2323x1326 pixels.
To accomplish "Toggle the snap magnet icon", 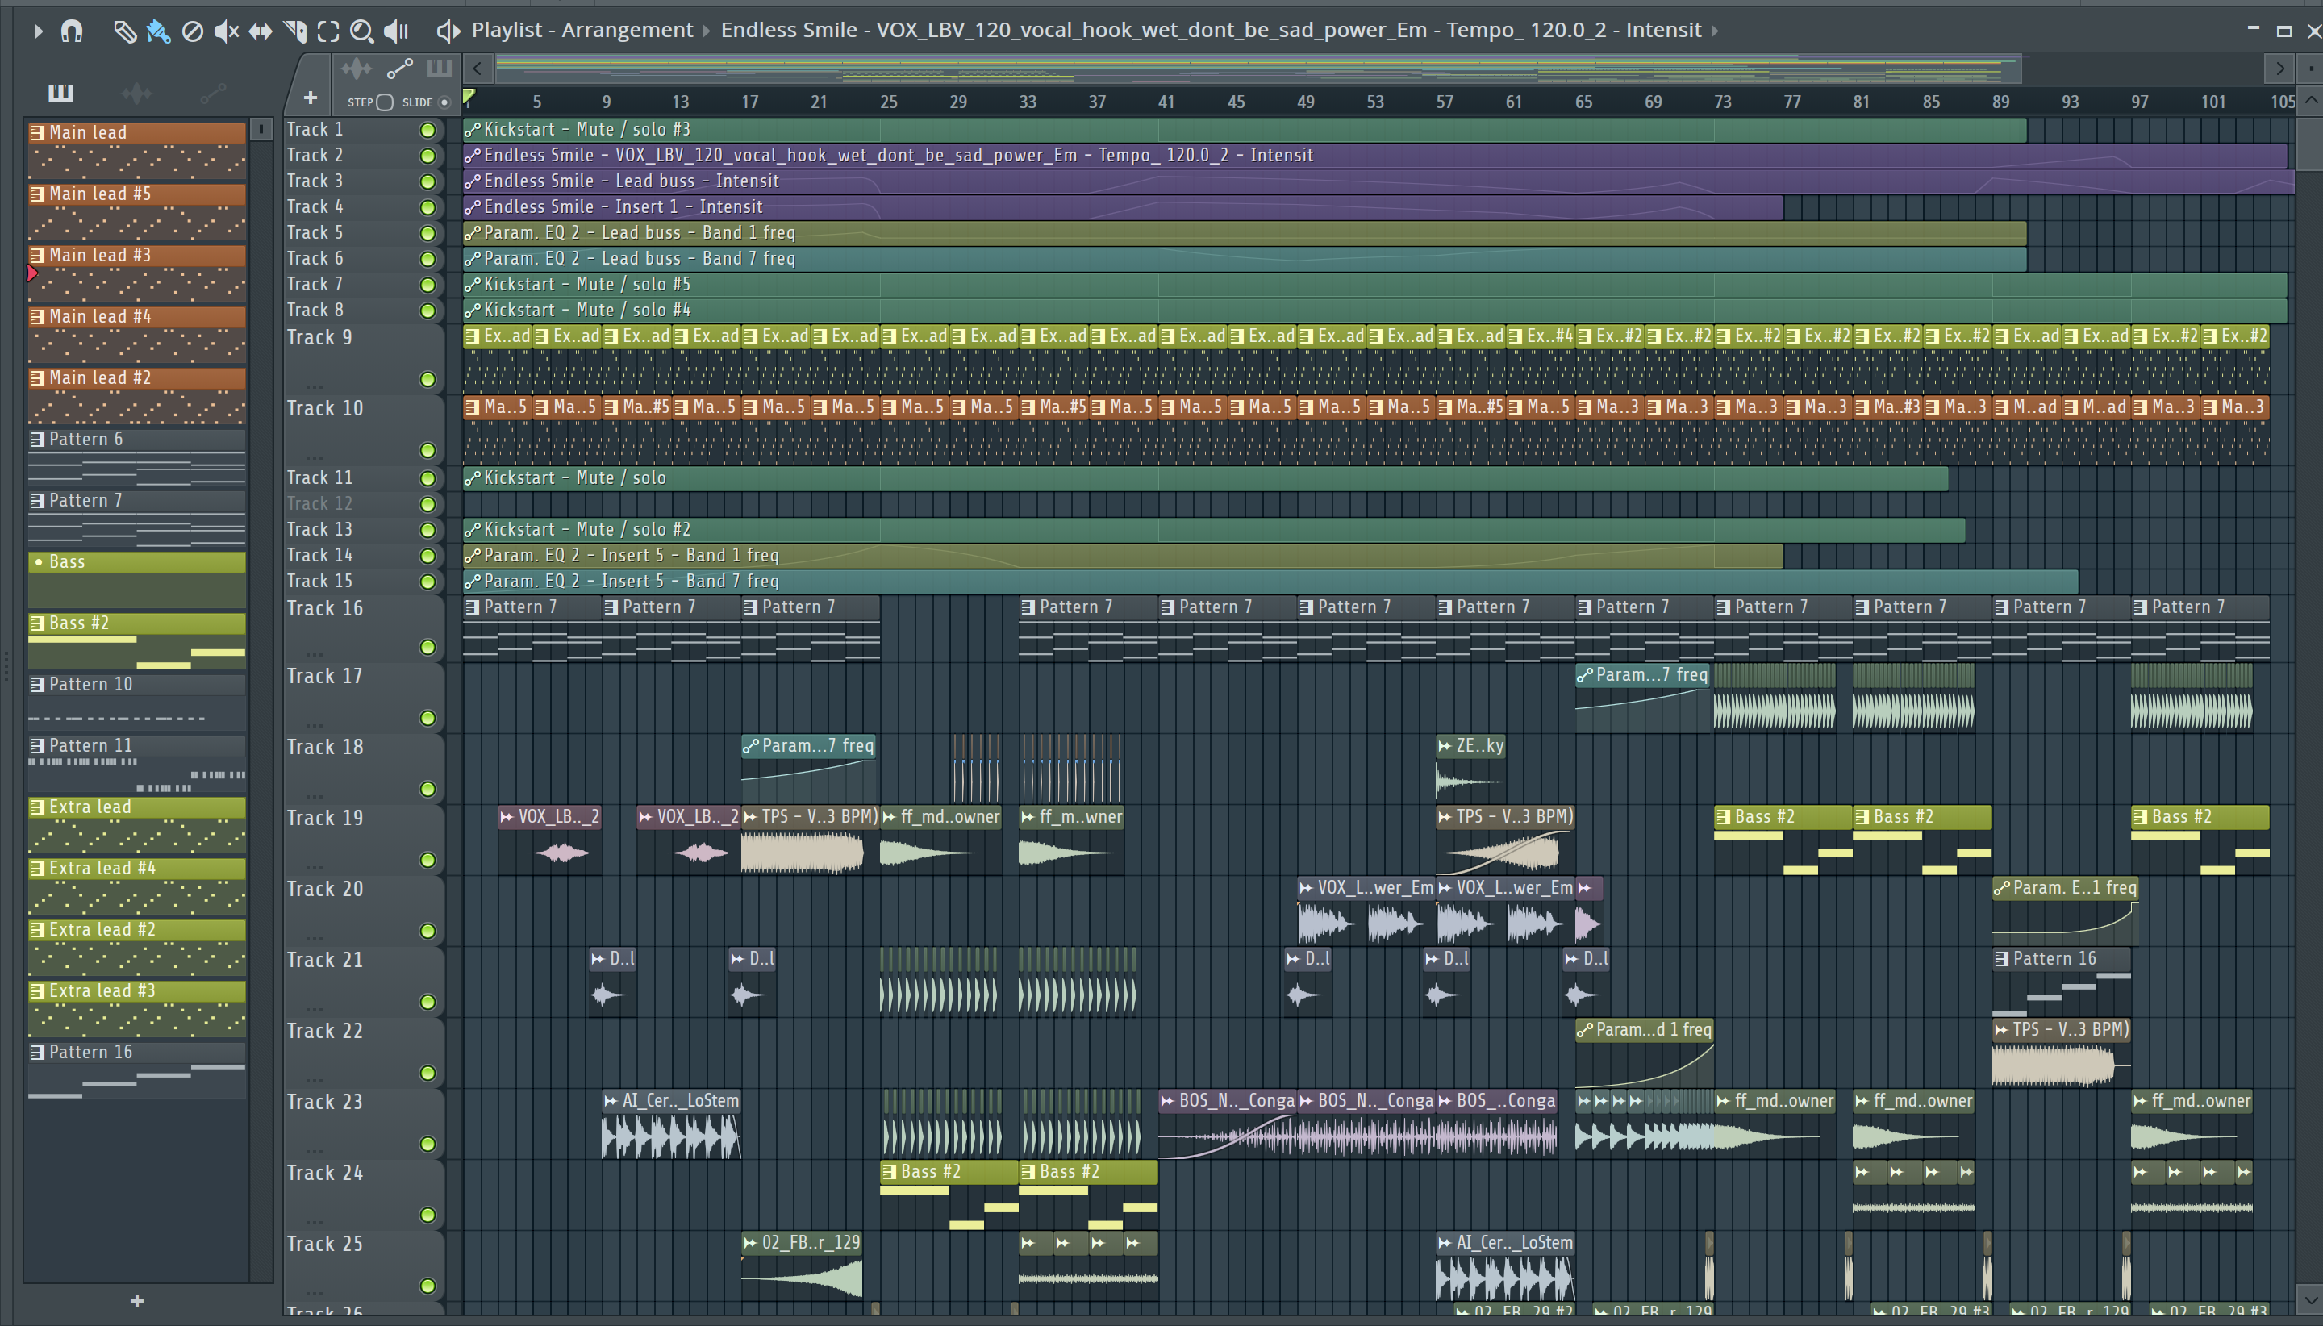I will [72, 31].
